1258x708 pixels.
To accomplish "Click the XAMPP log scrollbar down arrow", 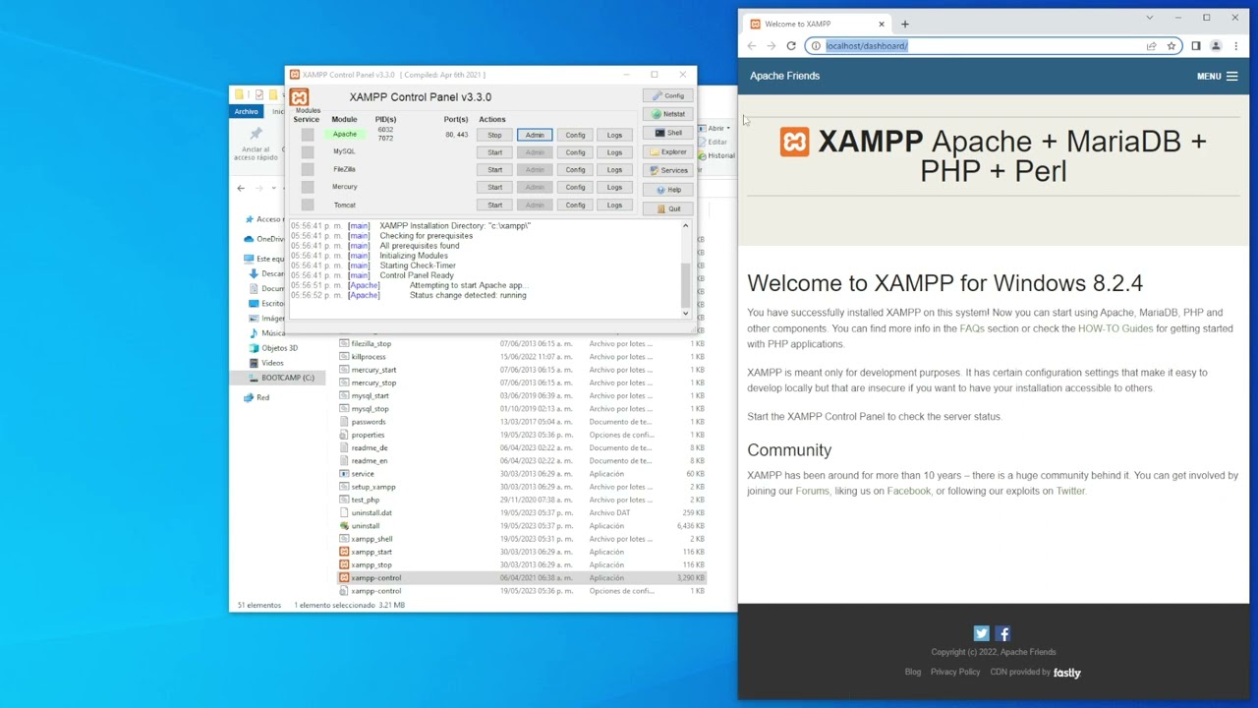I will [x=685, y=313].
